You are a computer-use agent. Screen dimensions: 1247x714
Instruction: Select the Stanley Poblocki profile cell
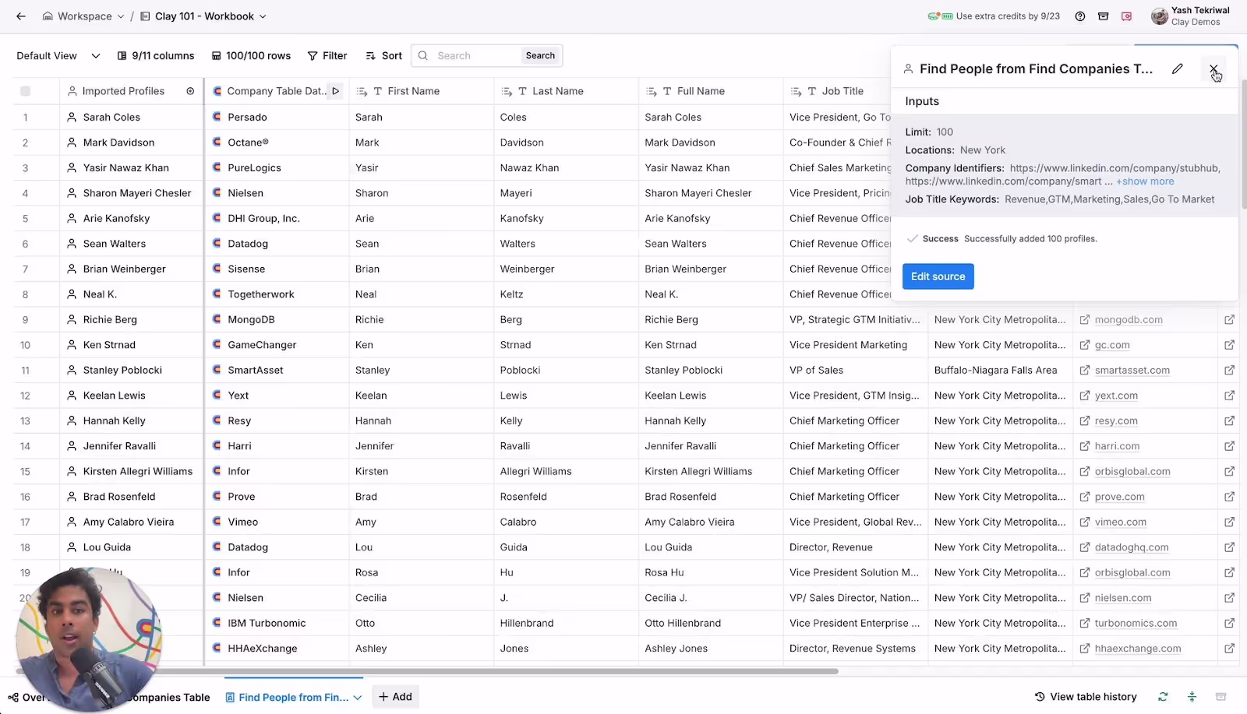point(131,370)
